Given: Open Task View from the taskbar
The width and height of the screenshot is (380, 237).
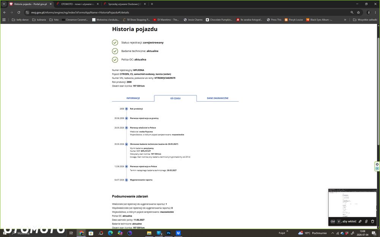Looking at the screenshot, I should tap(71, 233).
